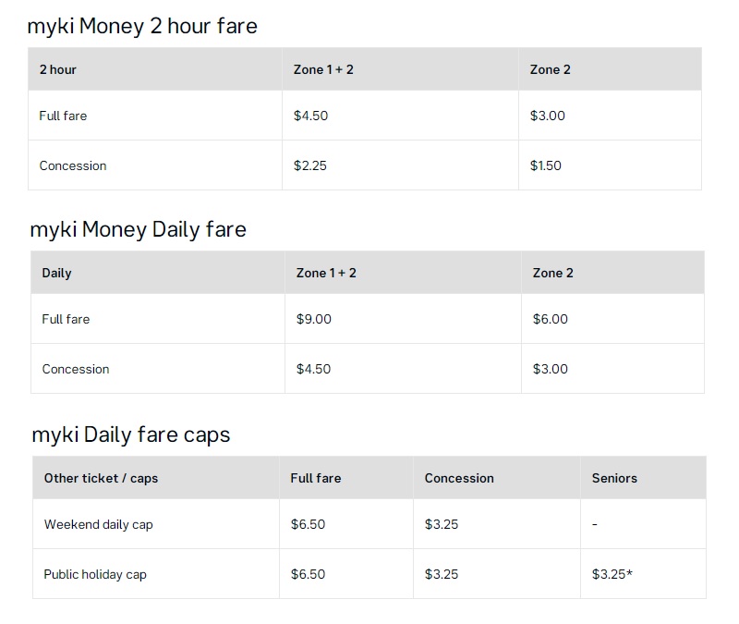This screenshot has height=624, width=739.
Task: Click the "Seniors" column header
Action: point(614,478)
